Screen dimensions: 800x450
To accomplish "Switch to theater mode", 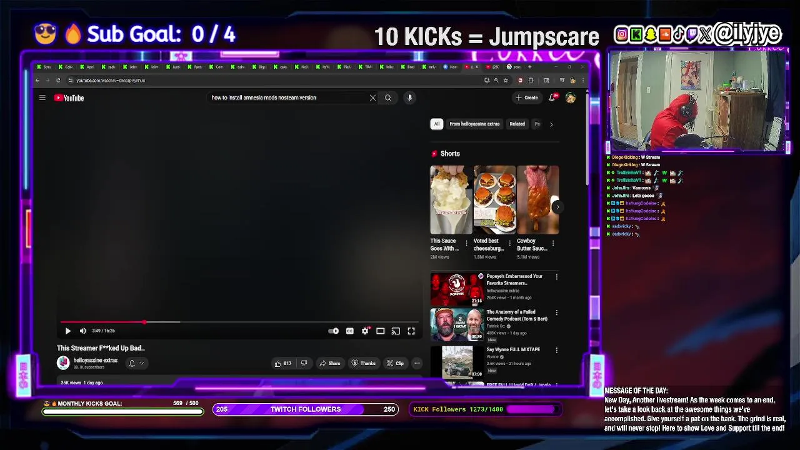I will coord(381,331).
